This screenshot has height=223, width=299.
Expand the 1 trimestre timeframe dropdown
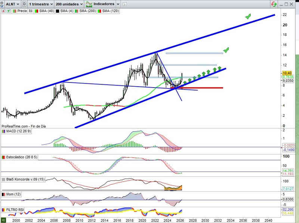click(41, 4)
